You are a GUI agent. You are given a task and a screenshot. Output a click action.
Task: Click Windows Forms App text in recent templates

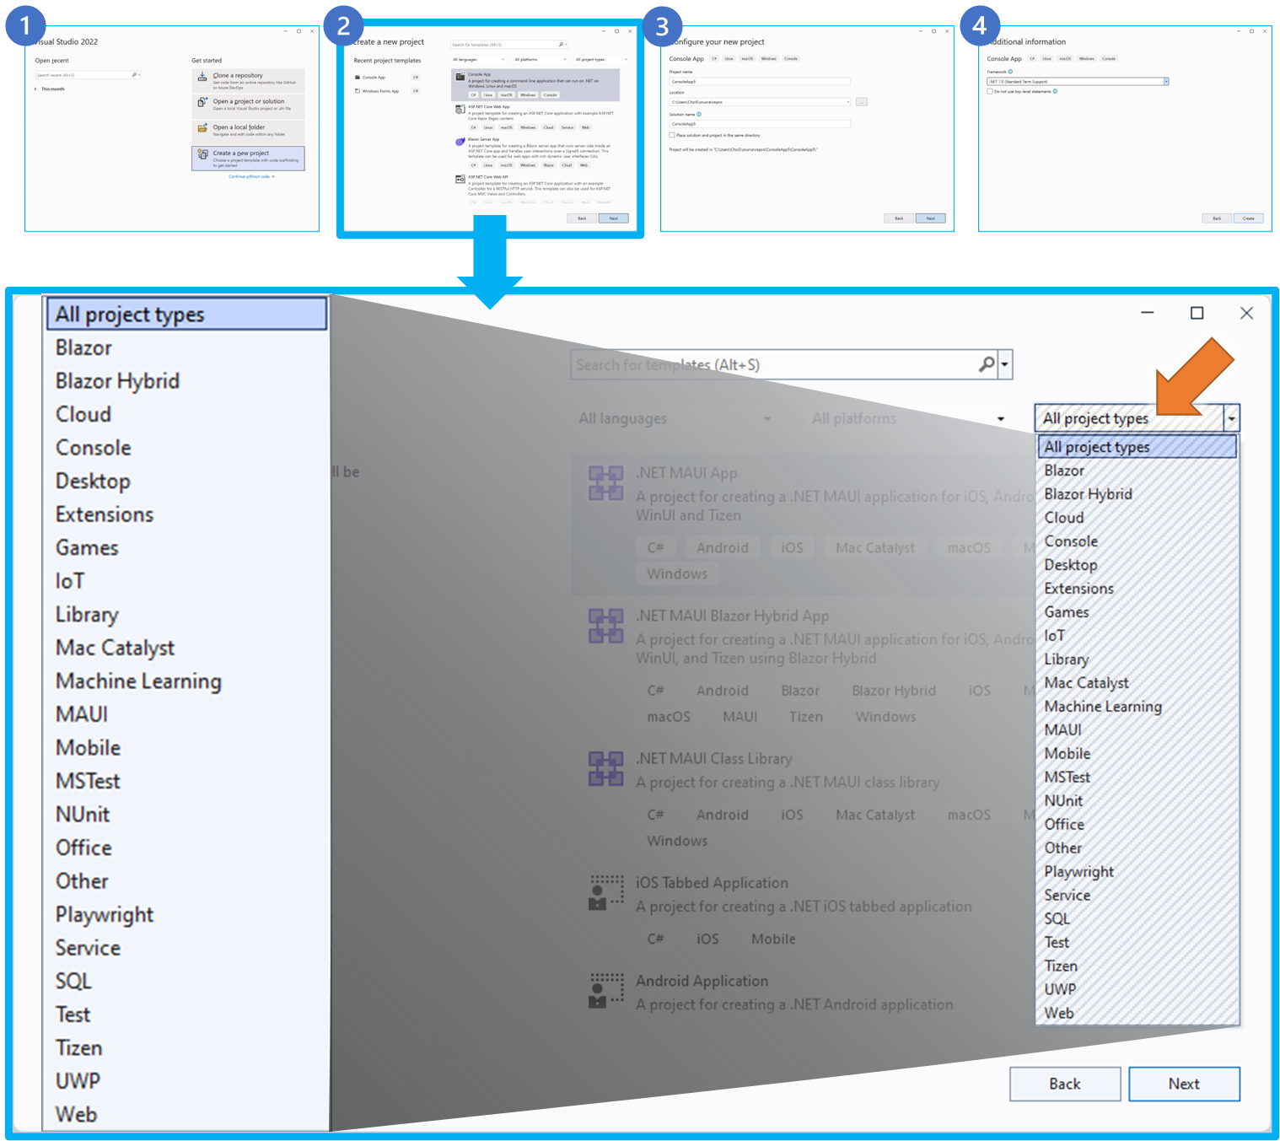pyautogui.click(x=380, y=91)
